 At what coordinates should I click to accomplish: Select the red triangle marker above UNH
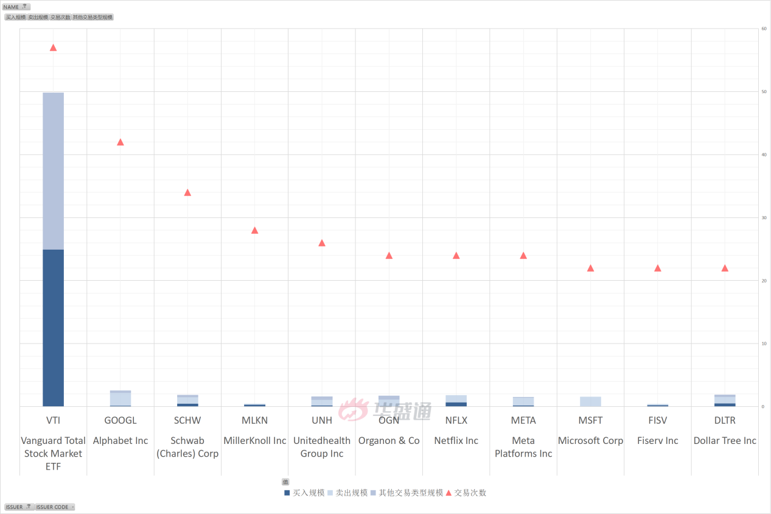[322, 243]
